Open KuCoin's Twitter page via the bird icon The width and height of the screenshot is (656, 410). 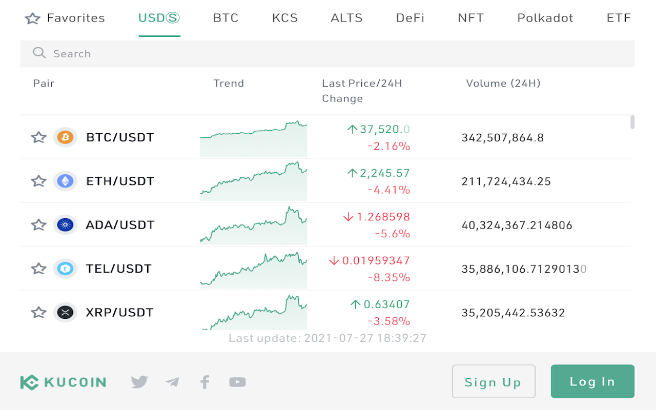tap(139, 382)
